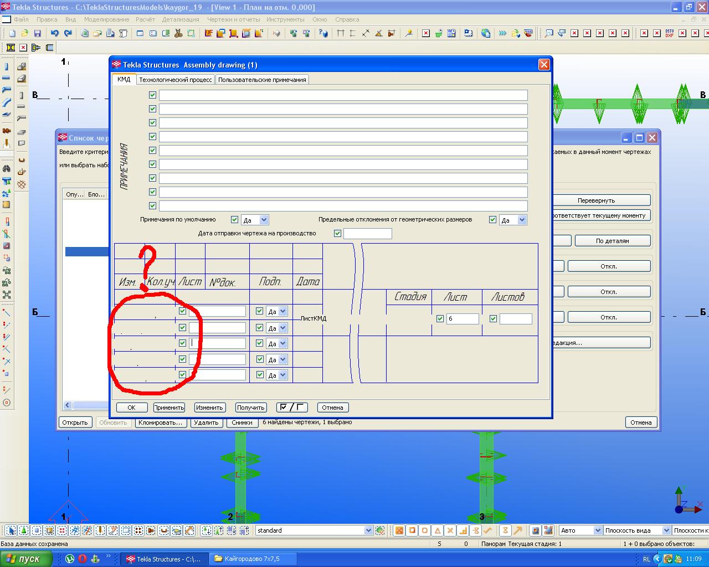Switch to the Технологический процесс tab
This screenshot has width=709, height=567.
(x=175, y=80)
